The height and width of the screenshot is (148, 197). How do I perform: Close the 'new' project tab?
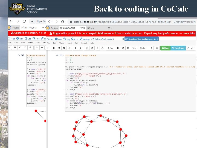tap(111, 28)
